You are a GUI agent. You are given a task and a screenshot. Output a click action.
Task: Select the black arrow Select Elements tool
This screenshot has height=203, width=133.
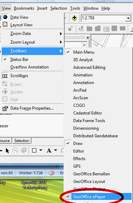(7, 151)
